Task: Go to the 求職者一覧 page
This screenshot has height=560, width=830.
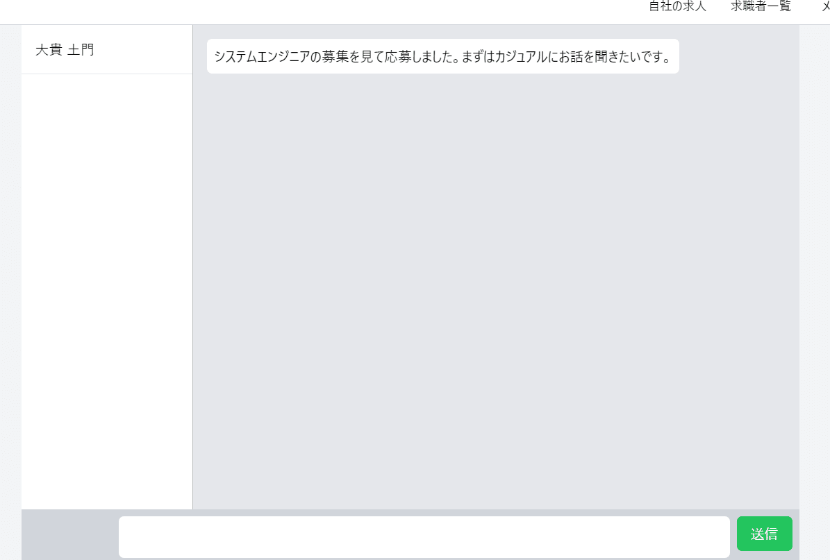Action: point(761,6)
